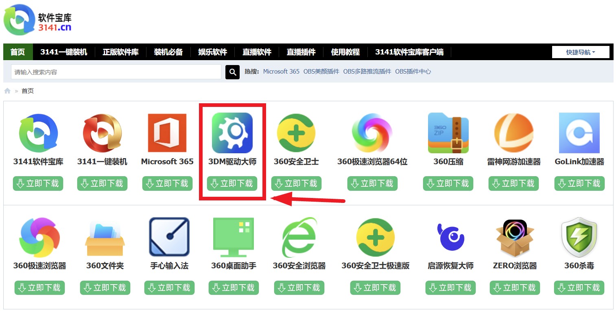Click the 360压缩 title text

tap(448, 162)
